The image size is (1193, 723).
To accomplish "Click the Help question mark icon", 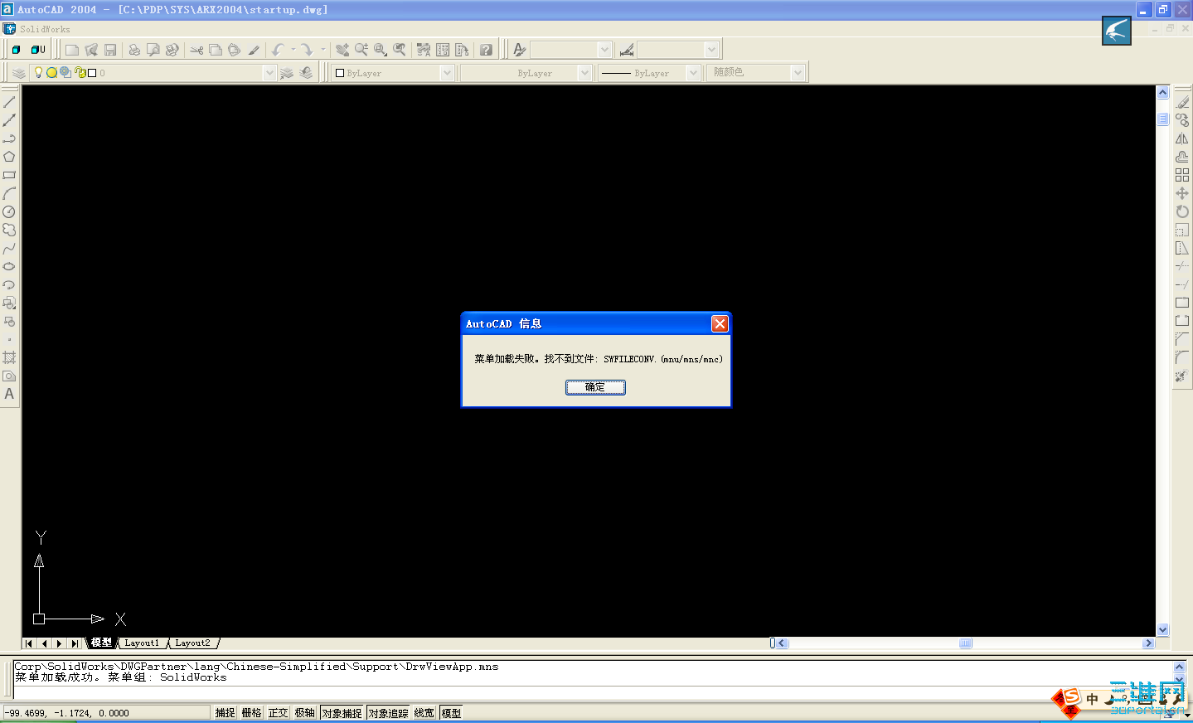I will [486, 50].
